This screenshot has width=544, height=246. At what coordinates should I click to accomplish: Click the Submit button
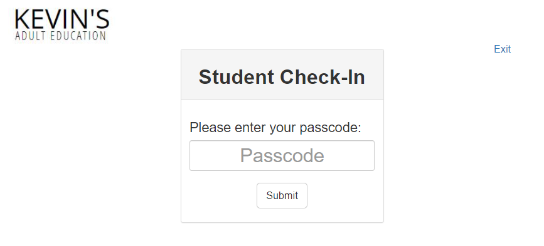(282, 195)
